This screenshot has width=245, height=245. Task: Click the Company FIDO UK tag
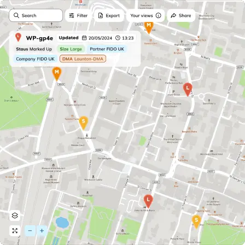(x=35, y=59)
